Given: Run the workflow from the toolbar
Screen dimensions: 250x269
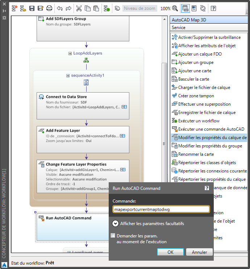Looking at the screenshot, I should 107,8.
